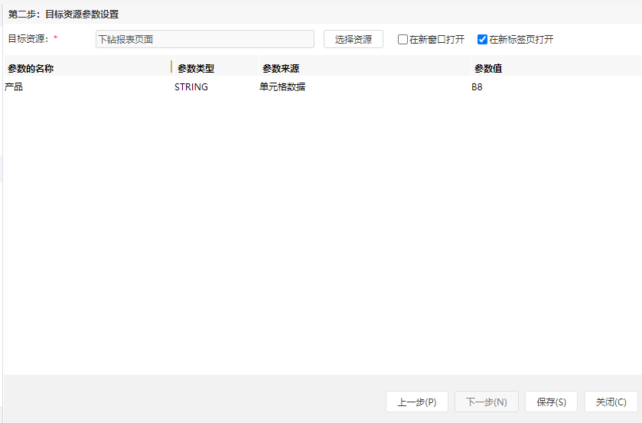Screen dimensions: 642x423
Task: Save settings with 保存(S) button
Action: pos(551,402)
